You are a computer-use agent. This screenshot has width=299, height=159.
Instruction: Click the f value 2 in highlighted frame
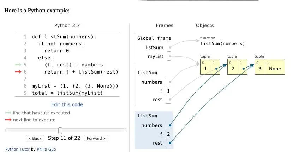[168, 134]
